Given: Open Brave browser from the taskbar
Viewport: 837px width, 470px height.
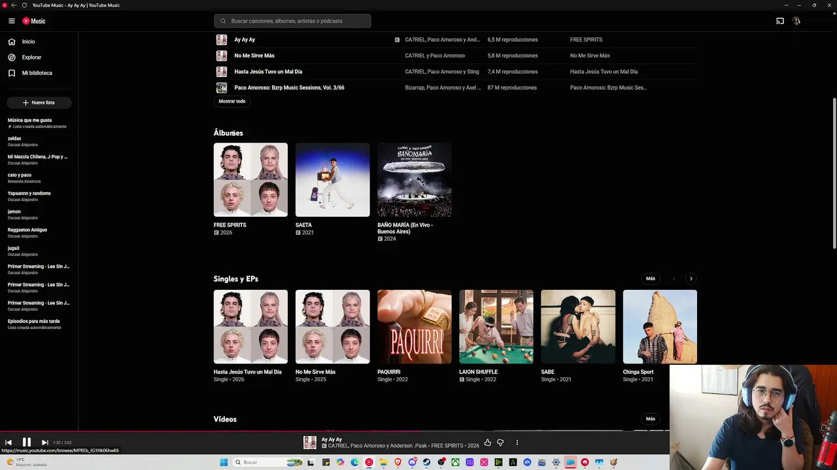Looking at the screenshot, I should tap(398, 462).
